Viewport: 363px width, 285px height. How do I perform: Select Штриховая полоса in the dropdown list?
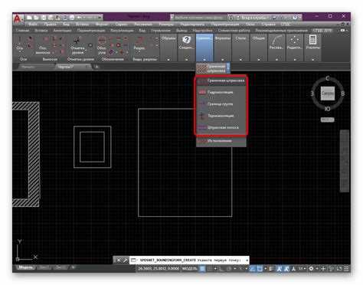coord(221,127)
